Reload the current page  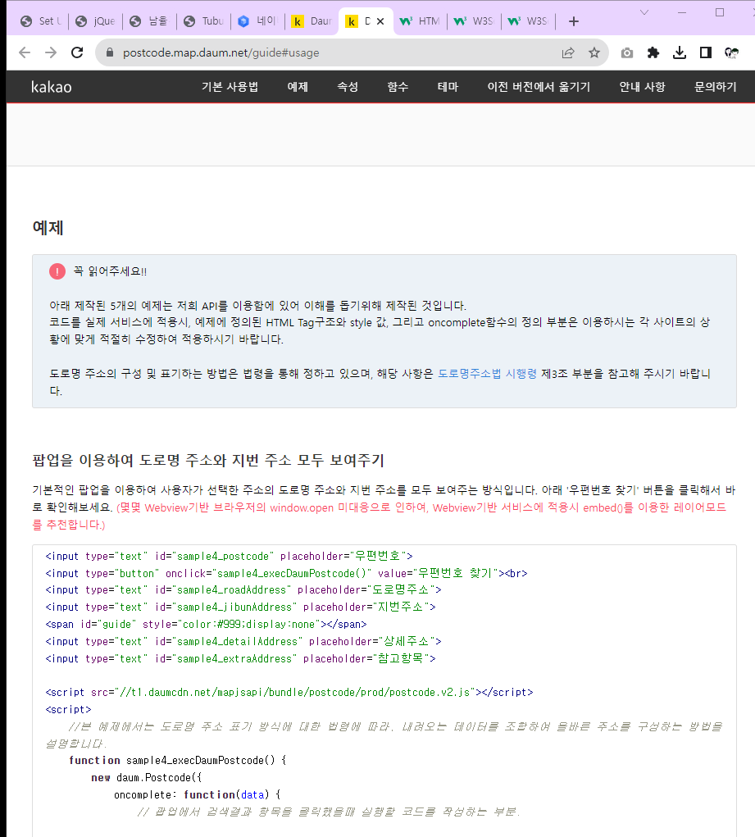pos(77,52)
